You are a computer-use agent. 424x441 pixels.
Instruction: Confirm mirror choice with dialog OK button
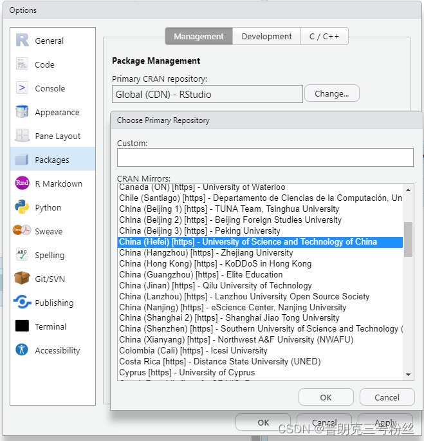[326, 397]
